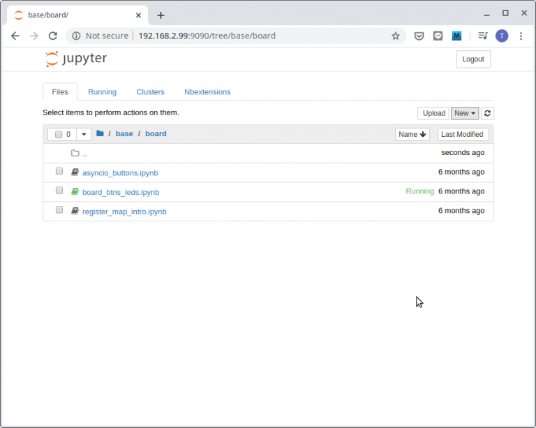The image size is (536, 428).
Task: Check the box for asyncio_buttons.ipynb
Action: click(59, 172)
